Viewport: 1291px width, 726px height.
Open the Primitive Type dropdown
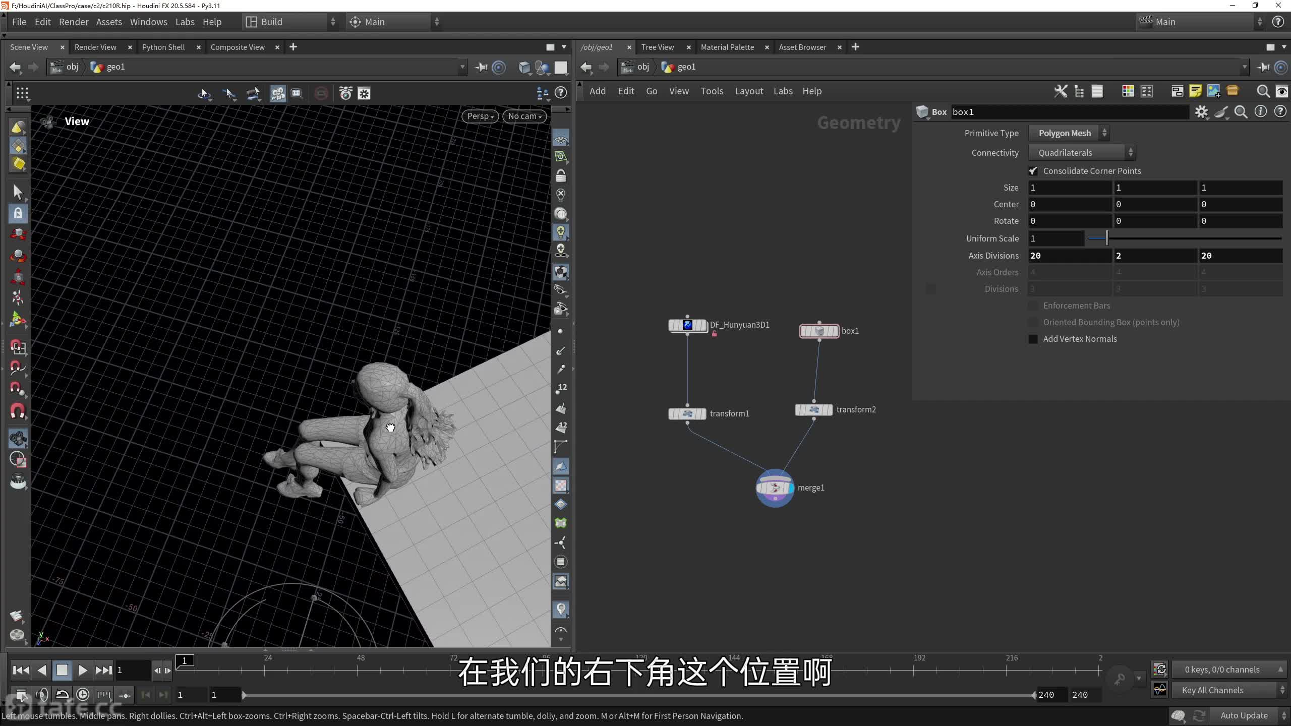point(1069,133)
